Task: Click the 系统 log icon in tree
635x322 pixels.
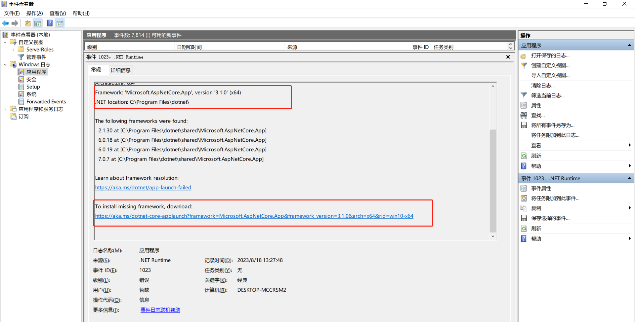Action: [21, 94]
